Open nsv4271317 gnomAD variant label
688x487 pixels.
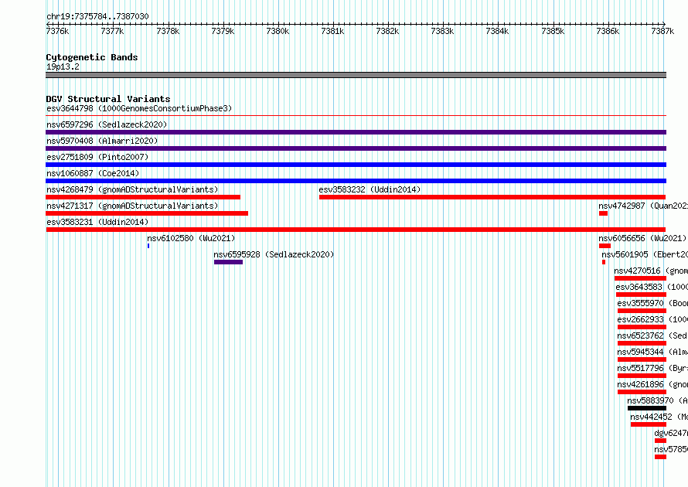pos(132,206)
